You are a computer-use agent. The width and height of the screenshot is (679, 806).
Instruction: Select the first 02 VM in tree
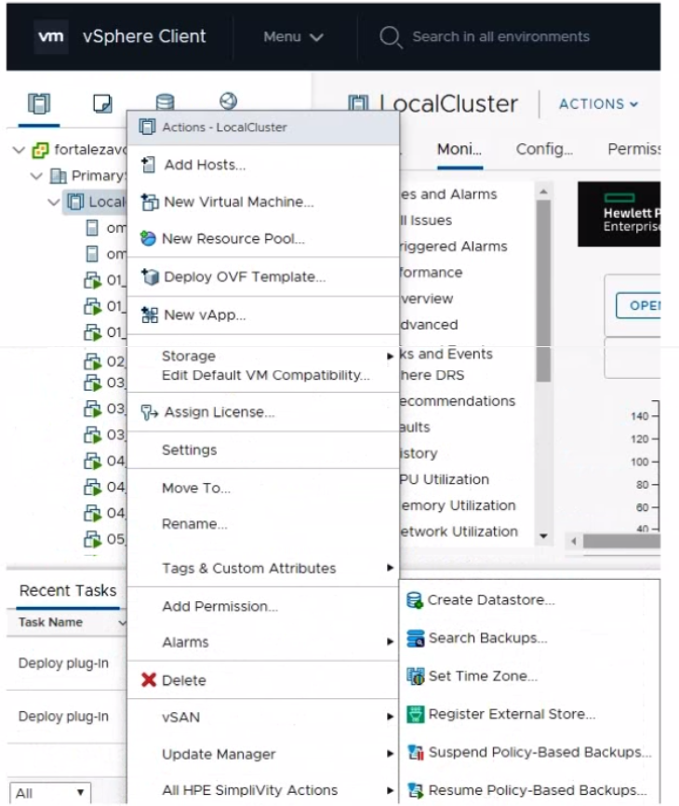tap(105, 361)
